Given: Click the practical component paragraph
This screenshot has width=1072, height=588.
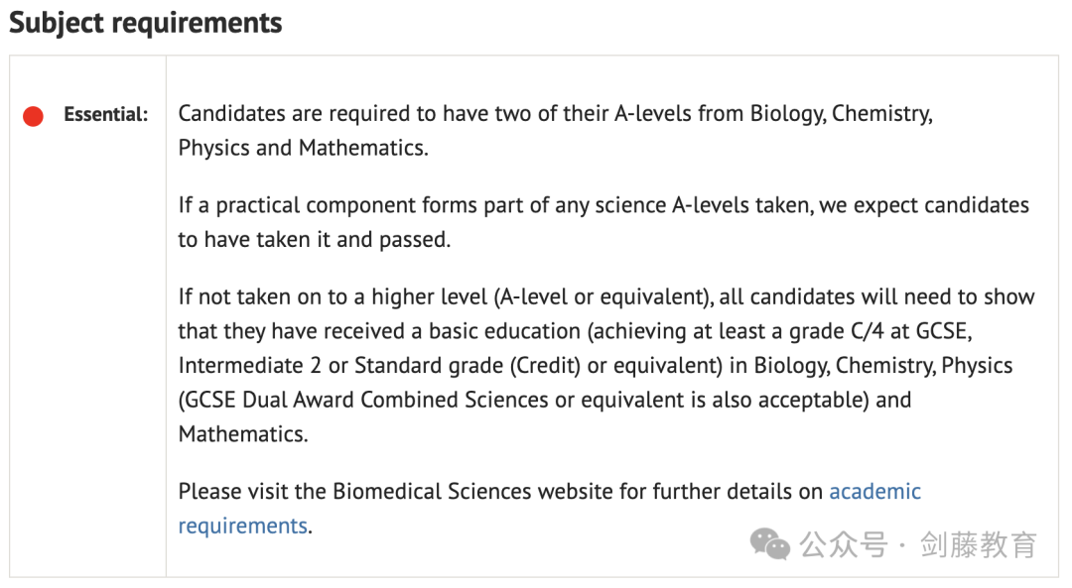Looking at the screenshot, I should tap(603, 222).
